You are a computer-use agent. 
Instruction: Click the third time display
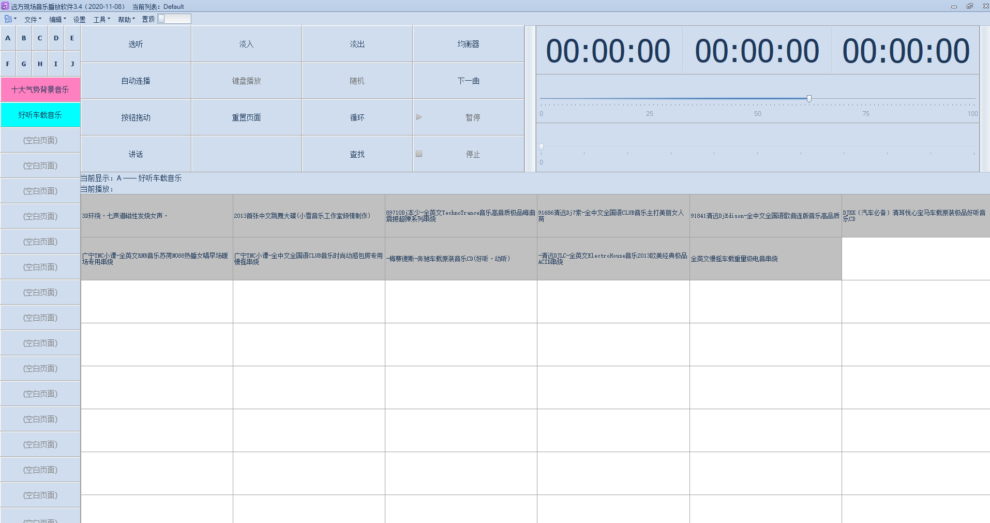click(906, 51)
